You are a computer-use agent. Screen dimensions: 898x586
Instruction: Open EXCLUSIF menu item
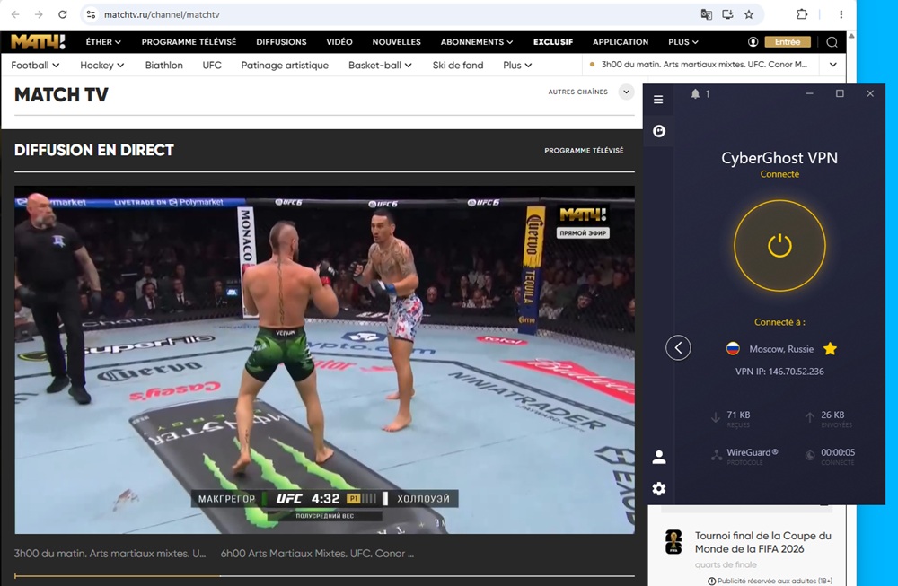tap(552, 42)
